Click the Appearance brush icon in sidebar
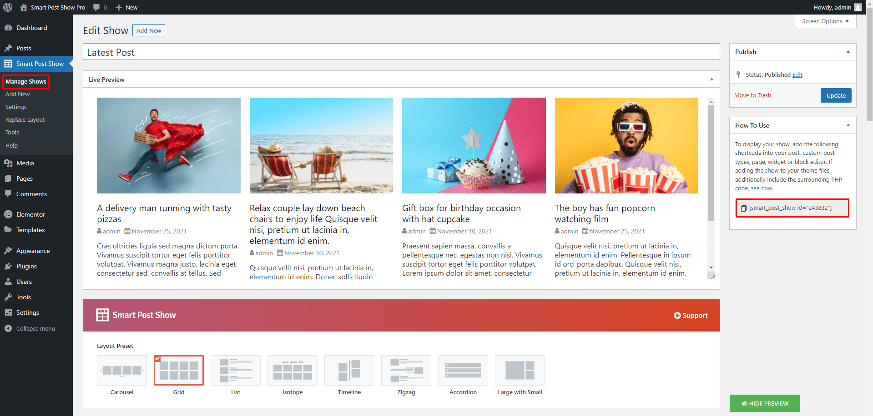Image resolution: width=873 pixels, height=416 pixels. [x=8, y=250]
